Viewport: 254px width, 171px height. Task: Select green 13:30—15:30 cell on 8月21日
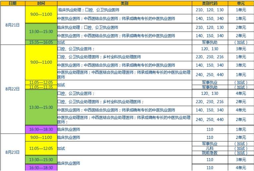pos(41,32)
